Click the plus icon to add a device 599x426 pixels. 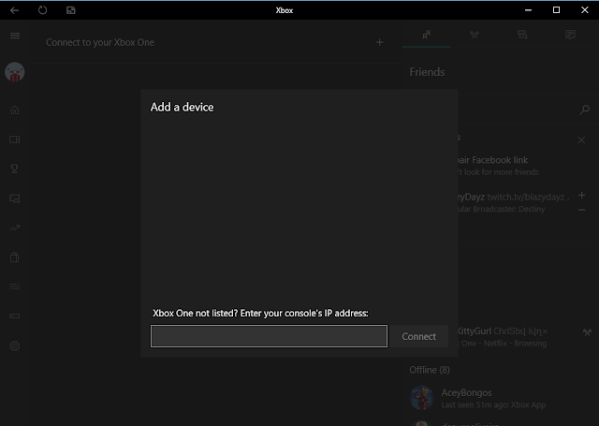pyautogui.click(x=379, y=42)
